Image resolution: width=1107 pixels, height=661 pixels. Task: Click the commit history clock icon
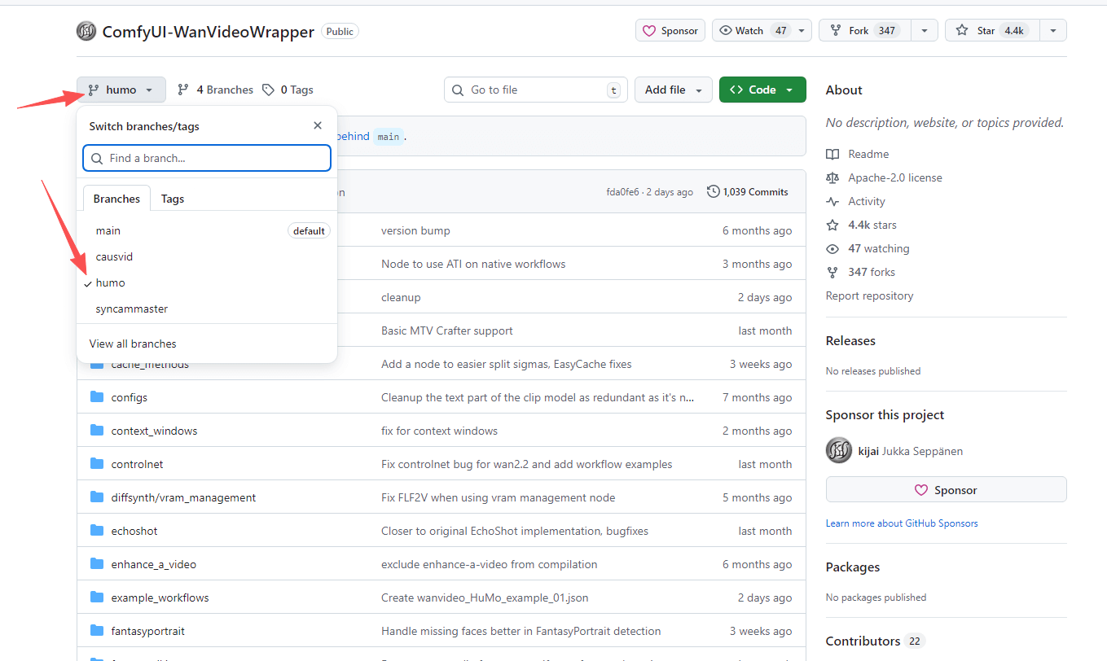coord(714,192)
